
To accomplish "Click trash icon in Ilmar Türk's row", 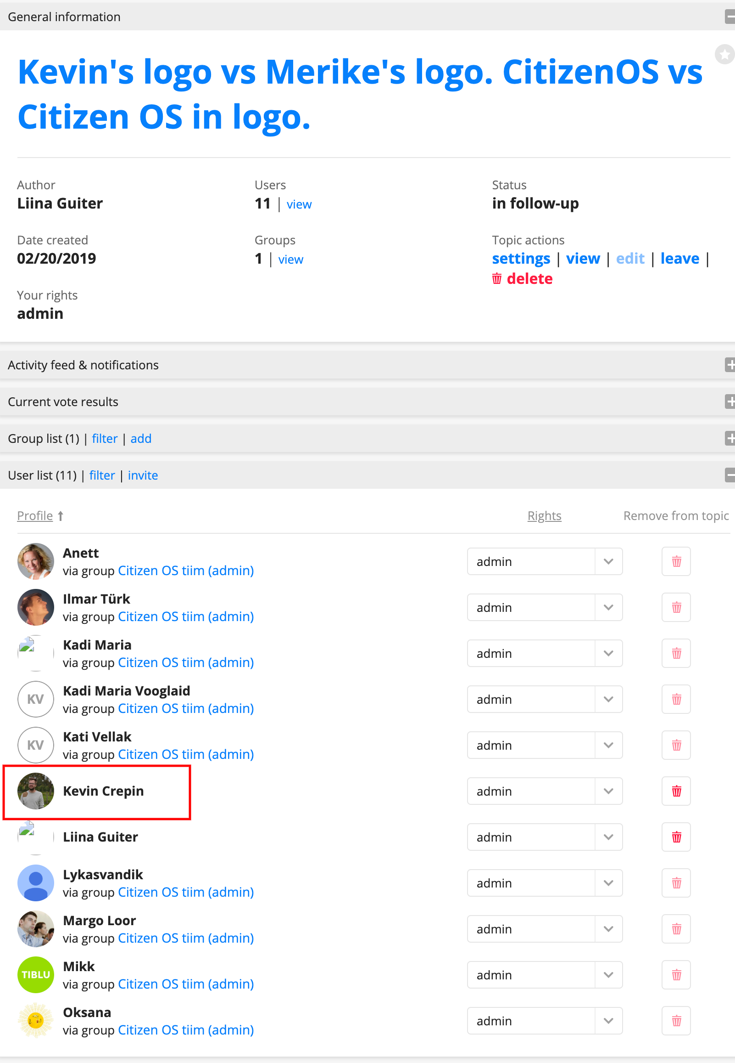I will pyautogui.click(x=676, y=607).
